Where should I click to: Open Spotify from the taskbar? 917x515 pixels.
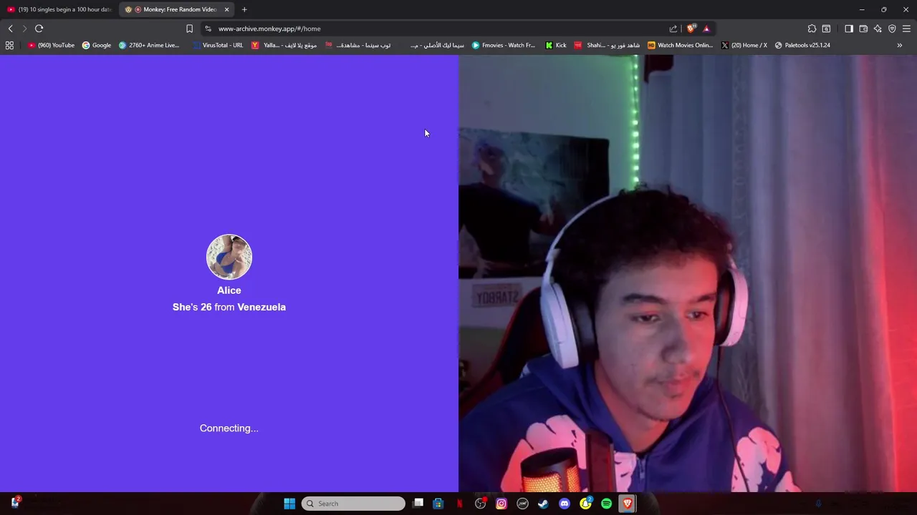pyautogui.click(x=606, y=504)
